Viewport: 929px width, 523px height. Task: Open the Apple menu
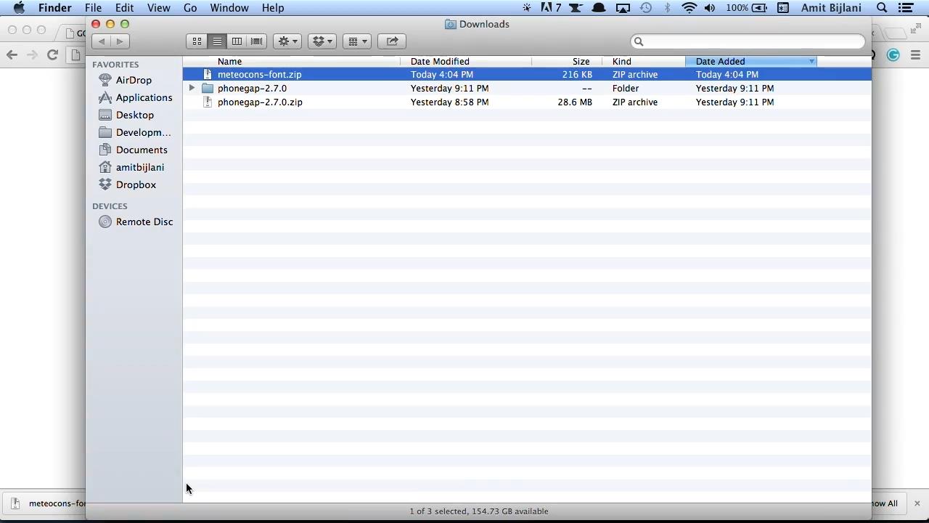(x=19, y=8)
